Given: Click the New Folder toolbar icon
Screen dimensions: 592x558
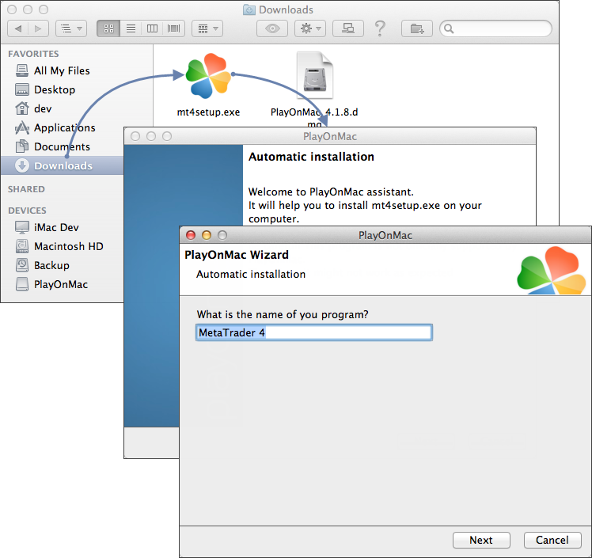Looking at the screenshot, I should (x=416, y=28).
